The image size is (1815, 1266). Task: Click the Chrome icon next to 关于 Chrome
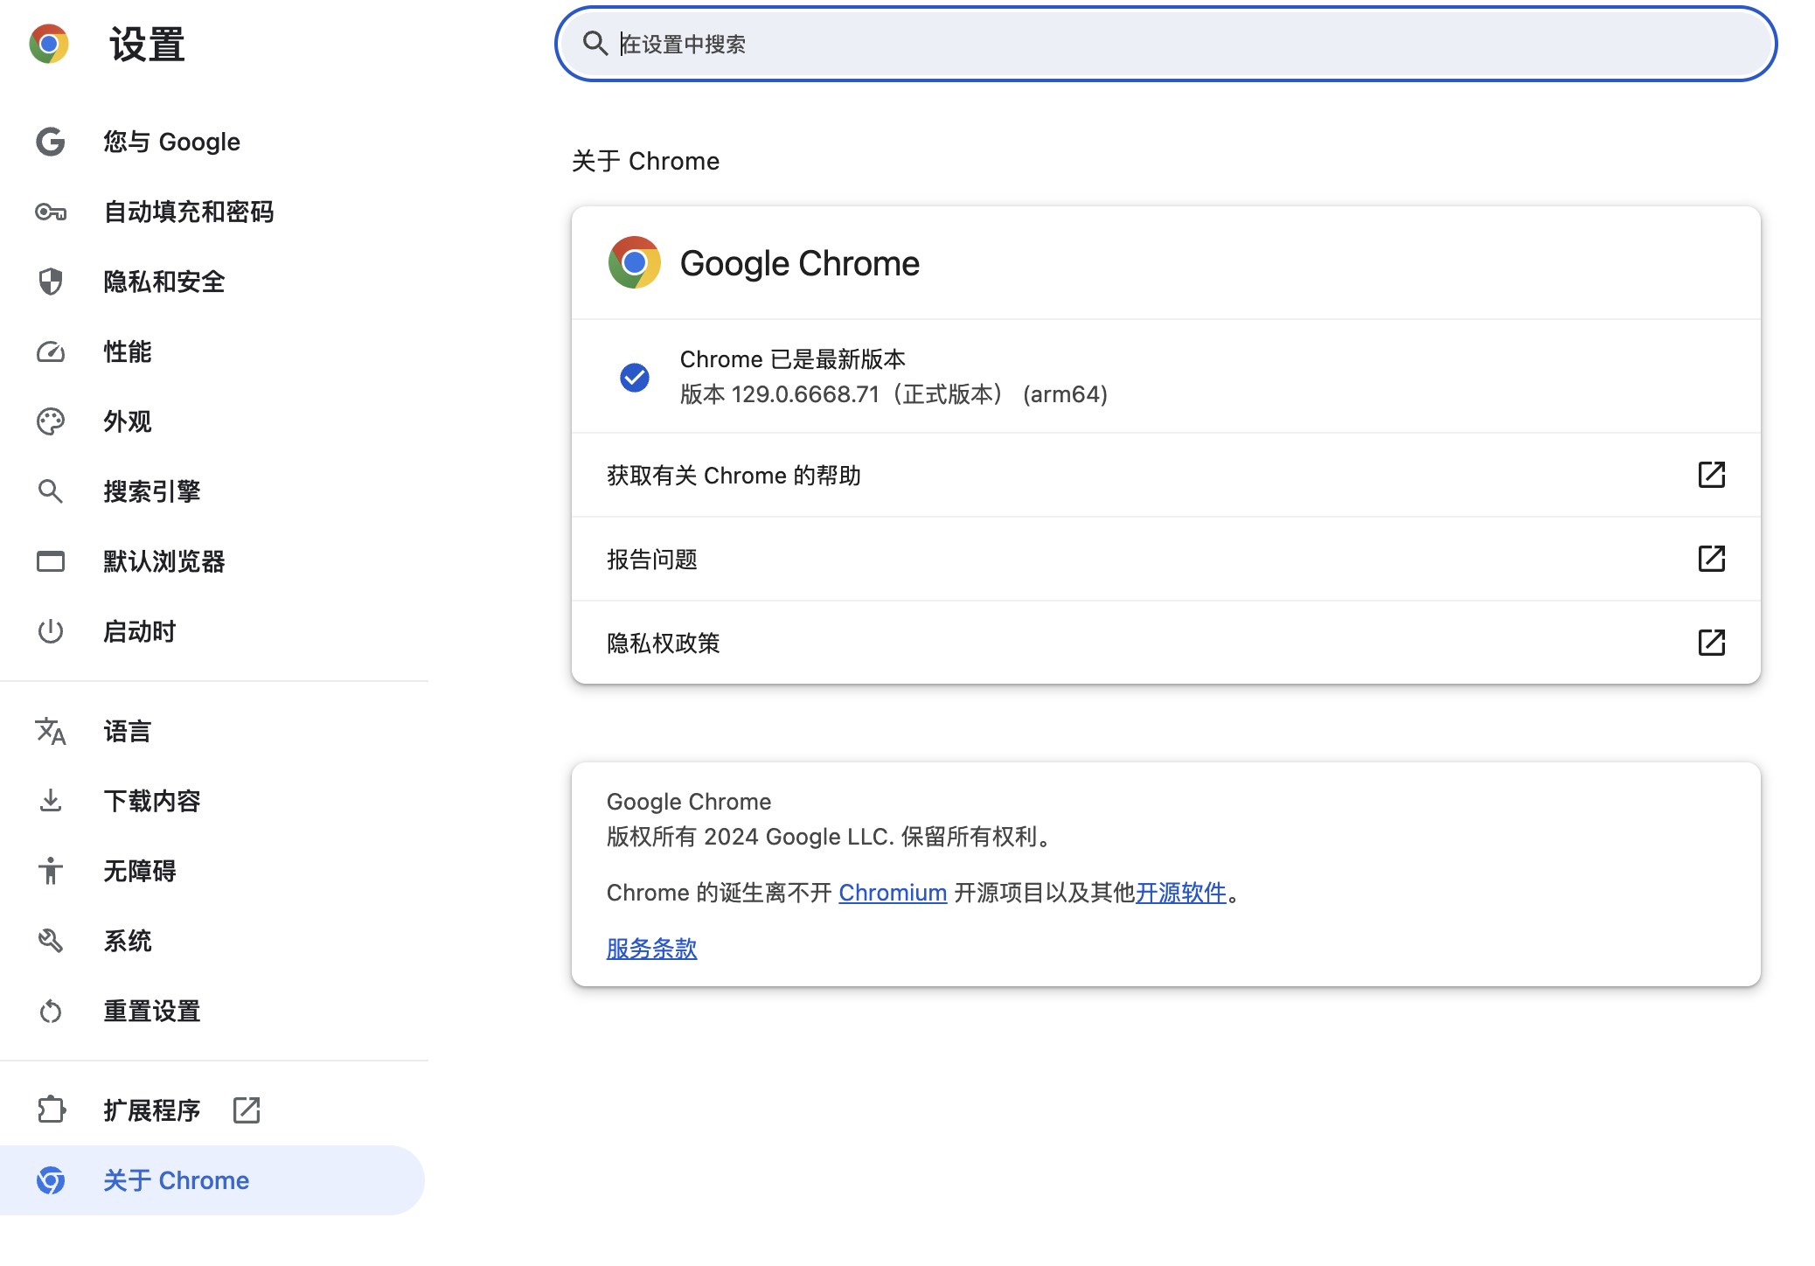pyautogui.click(x=51, y=1180)
